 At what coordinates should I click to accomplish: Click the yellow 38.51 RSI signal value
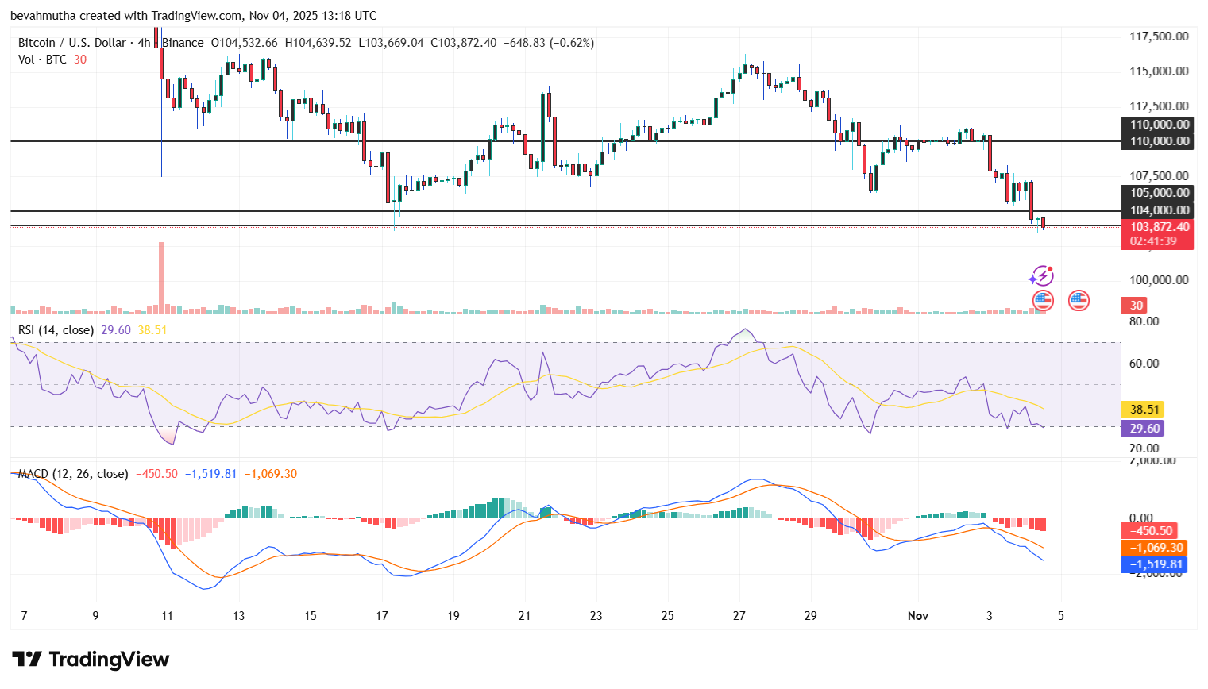click(x=1142, y=409)
